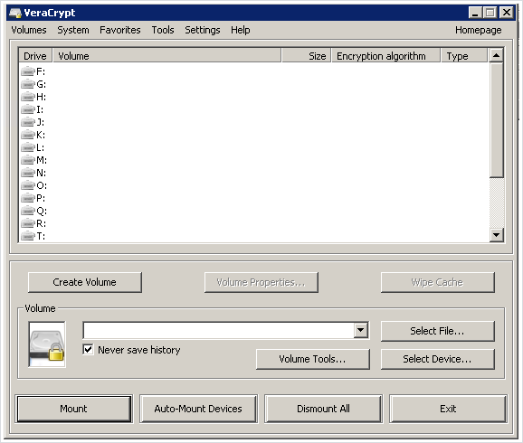Pick the M: drive slot icon
Image resolution: width=523 pixels, height=443 pixels.
(28, 160)
